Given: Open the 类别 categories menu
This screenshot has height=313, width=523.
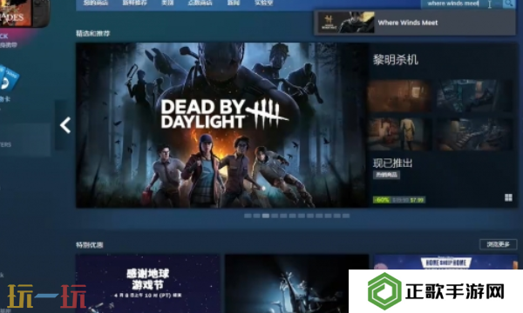Looking at the screenshot, I should [x=167, y=3].
